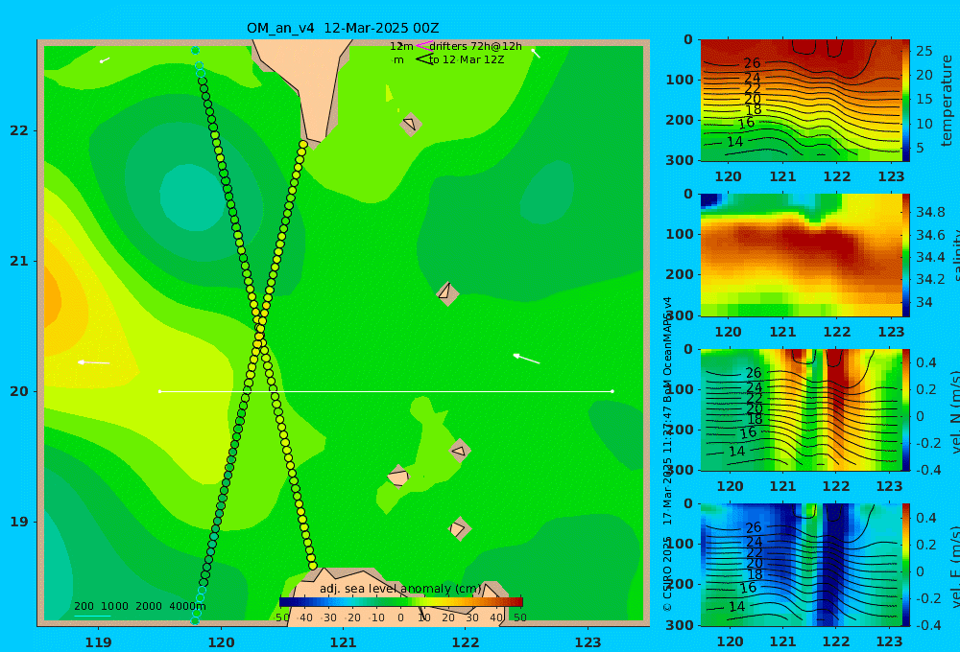Click the 26 contour label in temperature panel
Screen dimensions: 960x652
click(x=752, y=63)
